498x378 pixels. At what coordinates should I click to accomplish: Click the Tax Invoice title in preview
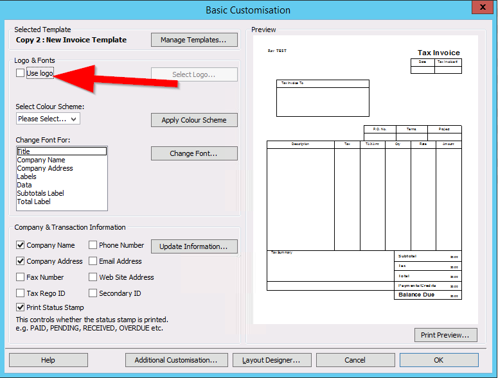439,53
